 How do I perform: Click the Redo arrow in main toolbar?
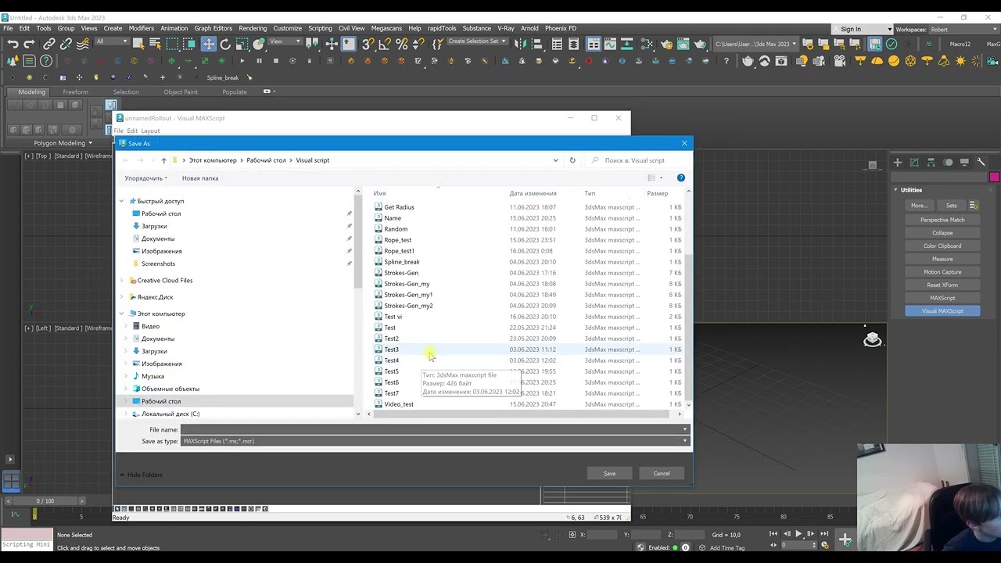pyautogui.click(x=30, y=45)
